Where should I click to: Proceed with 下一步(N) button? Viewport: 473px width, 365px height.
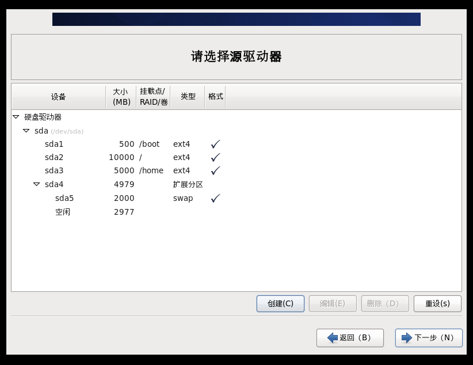point(429,338)
